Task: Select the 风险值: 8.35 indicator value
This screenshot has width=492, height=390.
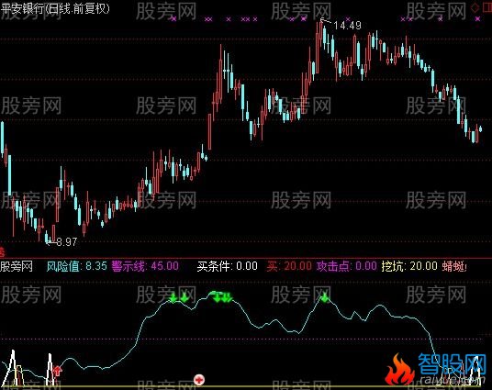Action: [77, 266]
